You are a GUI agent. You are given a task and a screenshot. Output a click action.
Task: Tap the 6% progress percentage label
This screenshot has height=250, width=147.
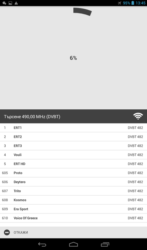click(73, 58)
